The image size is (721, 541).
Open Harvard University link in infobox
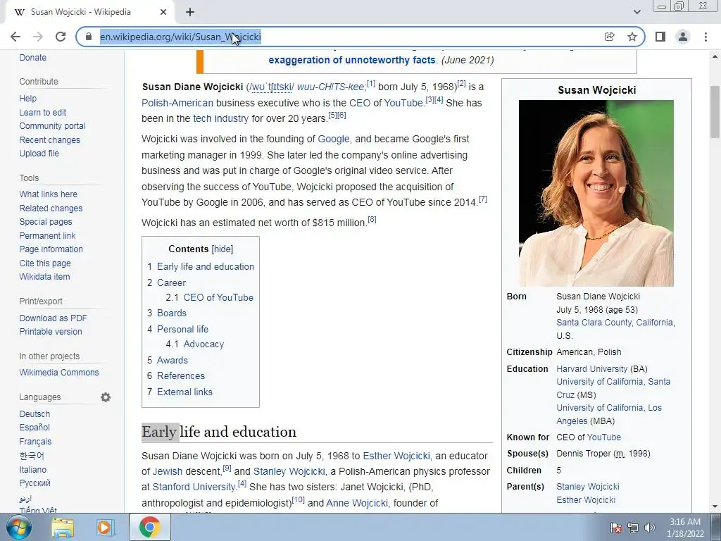coord(591,369)
